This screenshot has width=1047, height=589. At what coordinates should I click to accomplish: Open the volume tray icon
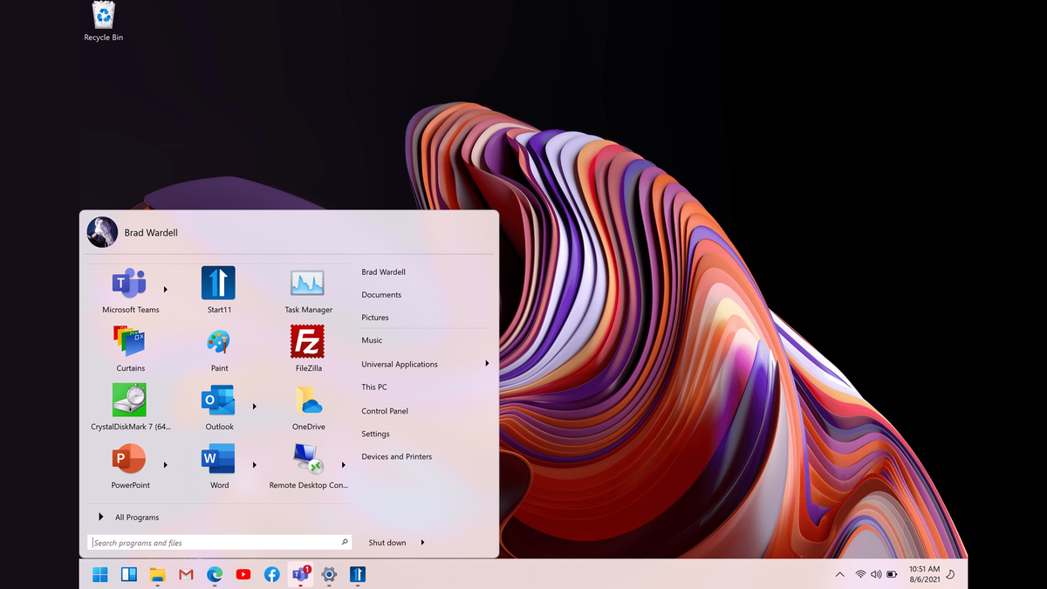(876, 574)
